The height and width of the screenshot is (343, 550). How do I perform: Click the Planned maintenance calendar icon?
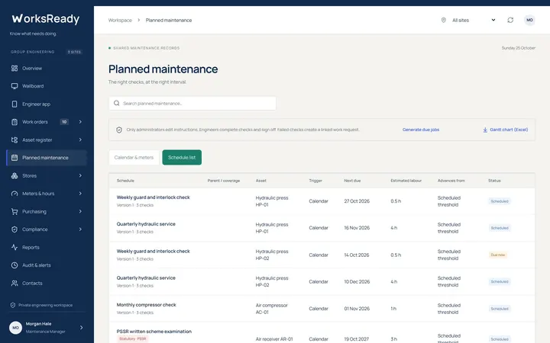(15, 158)
